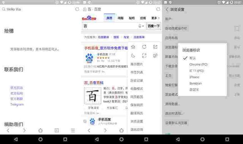Screen dimensions: 243x144
Task: Open the 手机百度_官方软件免费下载 result
Action: 106,48
